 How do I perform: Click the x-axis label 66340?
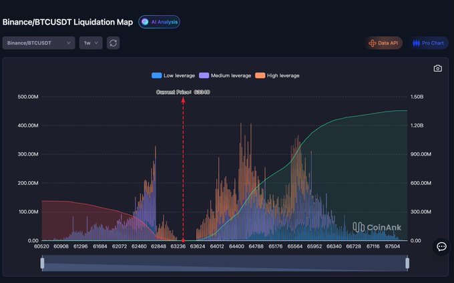(334, 246)
